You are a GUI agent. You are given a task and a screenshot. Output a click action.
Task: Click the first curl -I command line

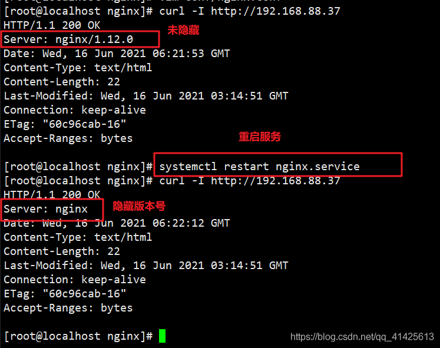coord(249,11)
